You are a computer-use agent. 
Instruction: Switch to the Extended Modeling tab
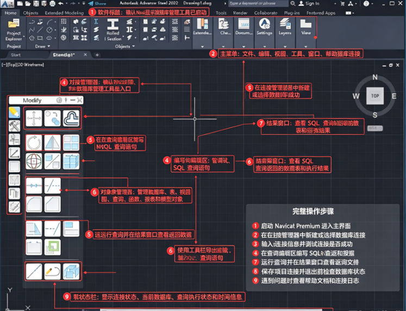[64, 12]
